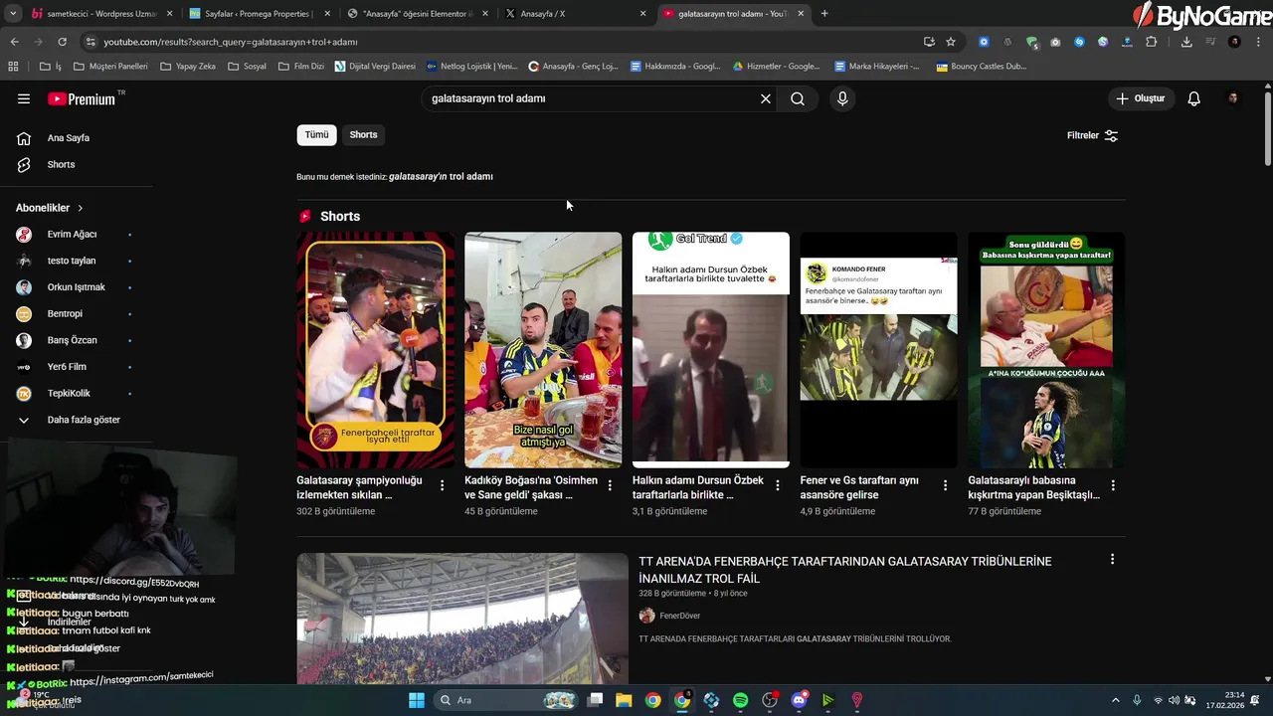This screenshot has width=1273, height=716.
Task: Open options menu for Galatasaraylı babasına short
Action: coord(1113,485)
